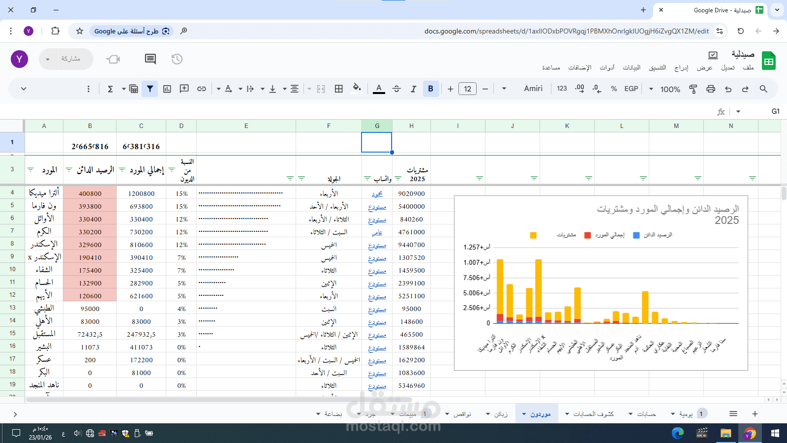The width and height of the screenshot is (787, 443).
Task: Toggle strikethrough formatting
Action: 396,89
